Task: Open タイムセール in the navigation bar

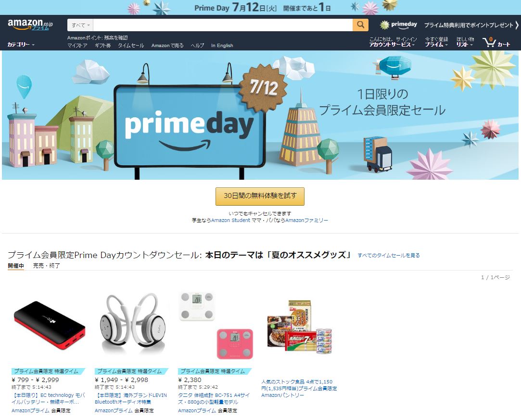Action: click(x=131, y=46)
